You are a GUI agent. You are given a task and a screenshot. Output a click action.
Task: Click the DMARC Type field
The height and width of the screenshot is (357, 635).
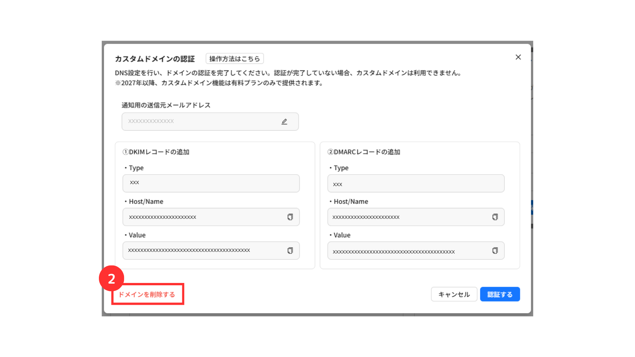(415, 183)
